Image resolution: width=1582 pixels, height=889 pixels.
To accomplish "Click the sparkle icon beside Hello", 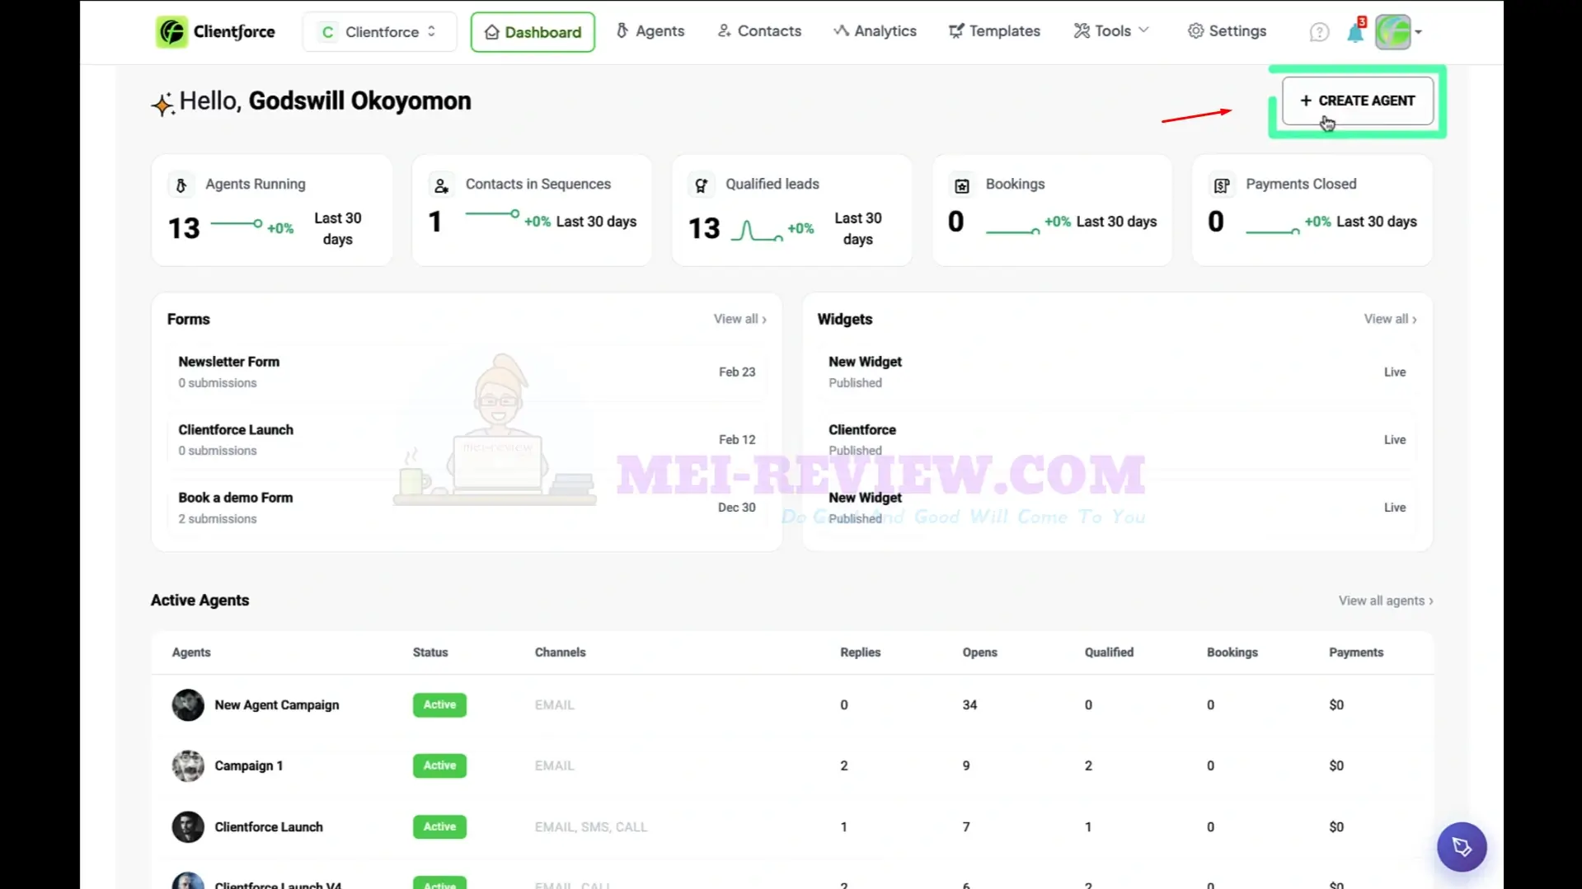I will (x=162, y=105).
